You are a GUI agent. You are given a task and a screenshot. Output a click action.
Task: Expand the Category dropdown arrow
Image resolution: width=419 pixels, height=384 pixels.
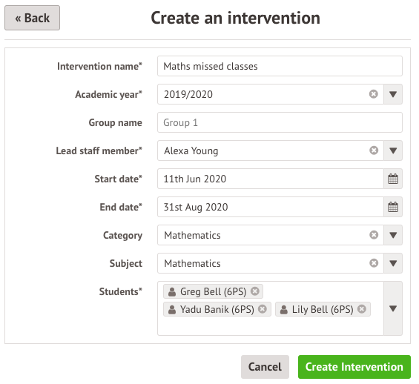coord(393,235)
